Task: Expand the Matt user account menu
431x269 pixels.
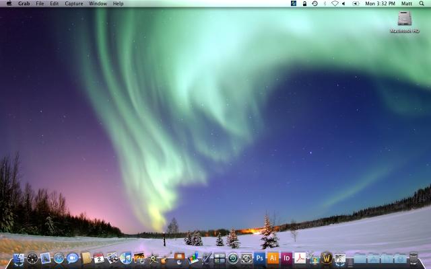Action: click(406, 3)
